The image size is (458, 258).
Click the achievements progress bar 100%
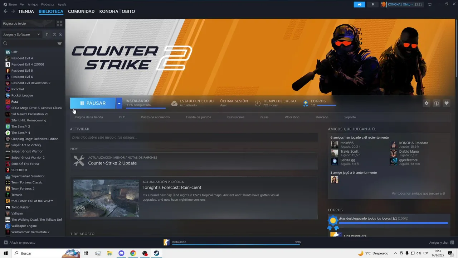(x=393, y=223)
